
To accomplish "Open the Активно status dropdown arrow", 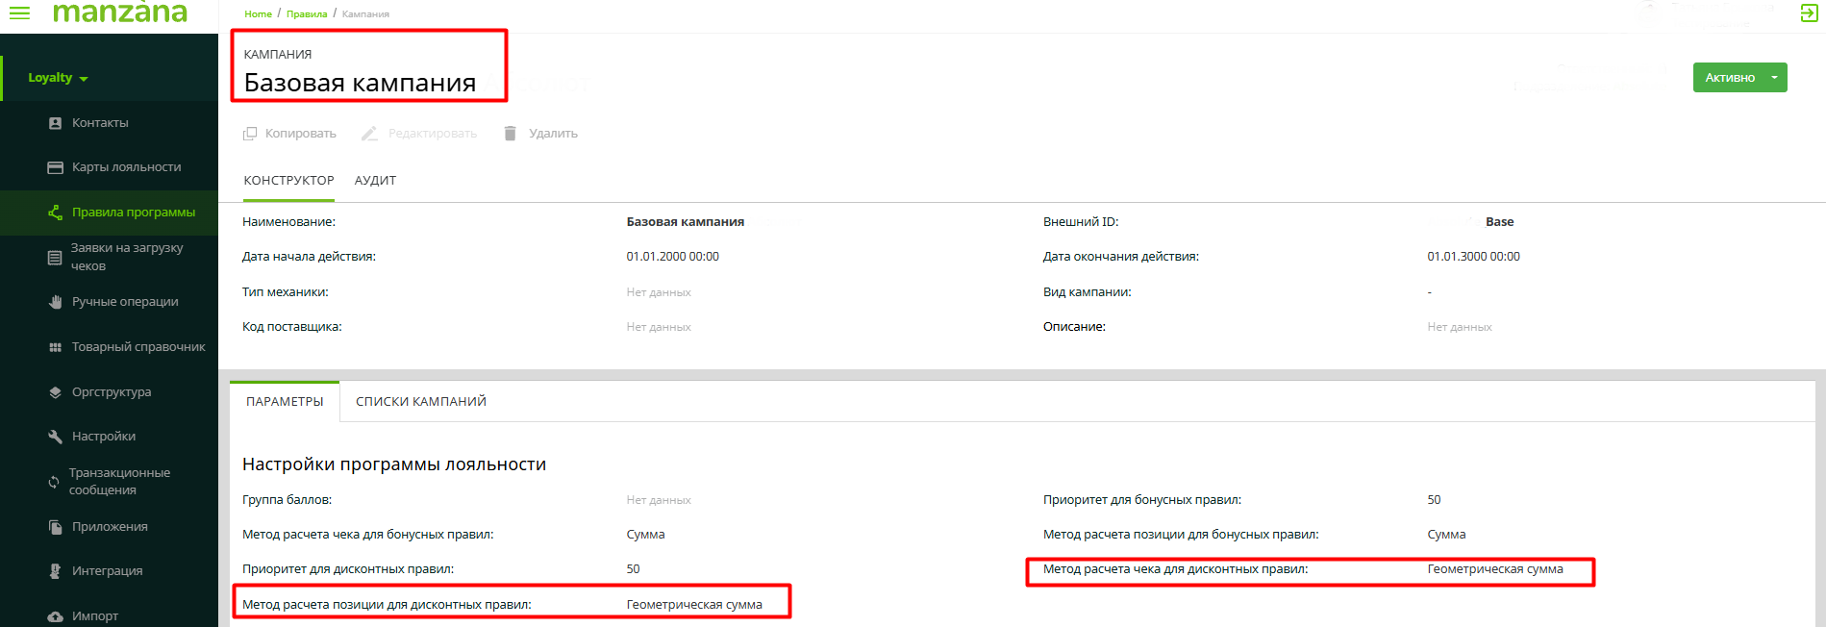I will tap(1774, 78).
